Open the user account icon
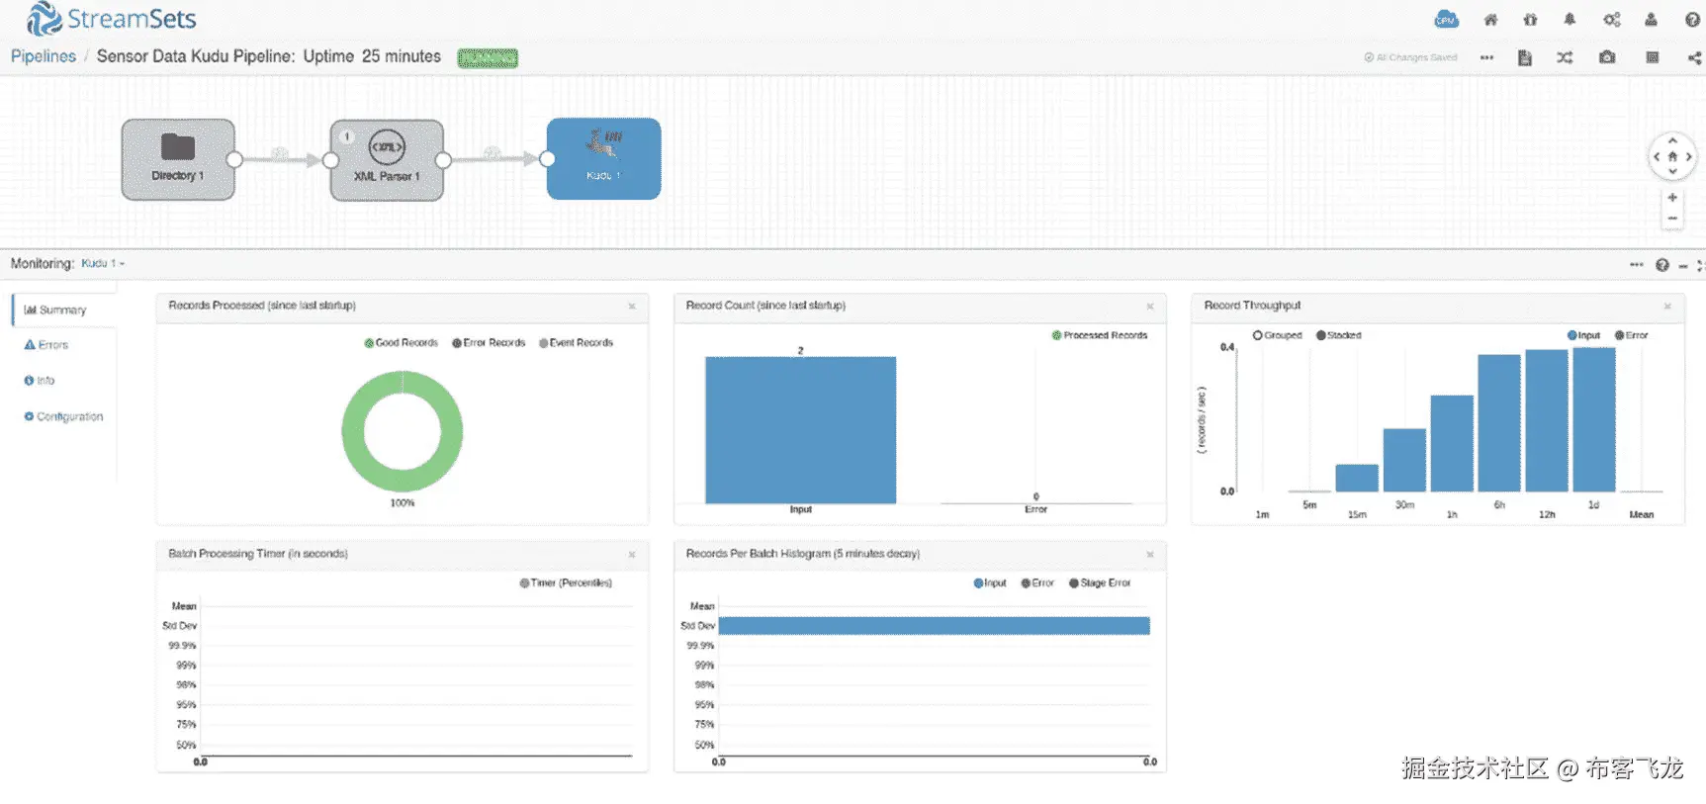 (x=1651, y=20)
